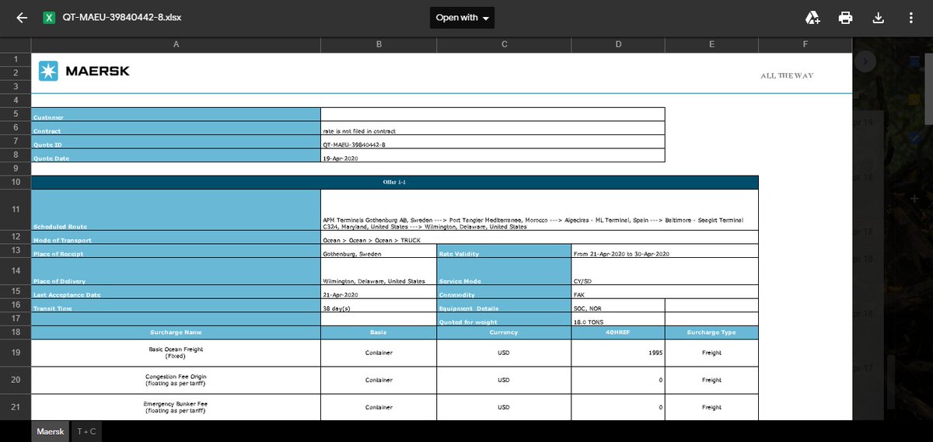933x442 pixels.
Task: Select column D header
Action: pyautogui.click(x=618, y=44)
